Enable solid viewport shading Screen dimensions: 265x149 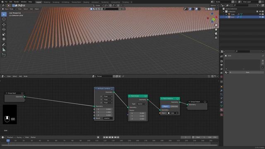click(209, 9)
